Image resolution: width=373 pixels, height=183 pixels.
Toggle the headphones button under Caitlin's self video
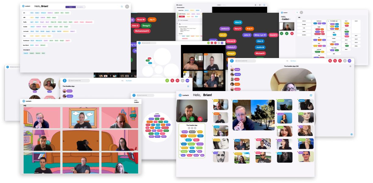(282, 33)
